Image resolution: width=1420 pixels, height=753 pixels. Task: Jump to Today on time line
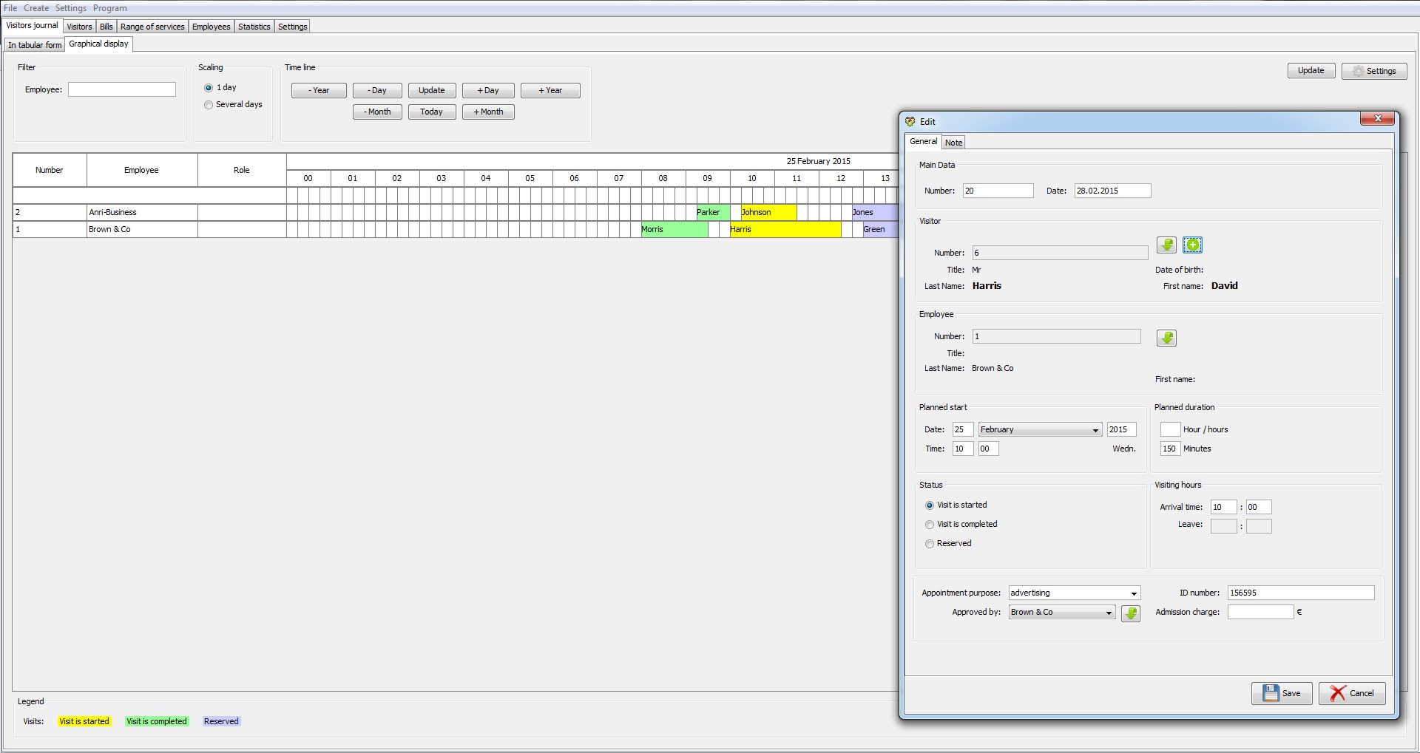point(432,112)
